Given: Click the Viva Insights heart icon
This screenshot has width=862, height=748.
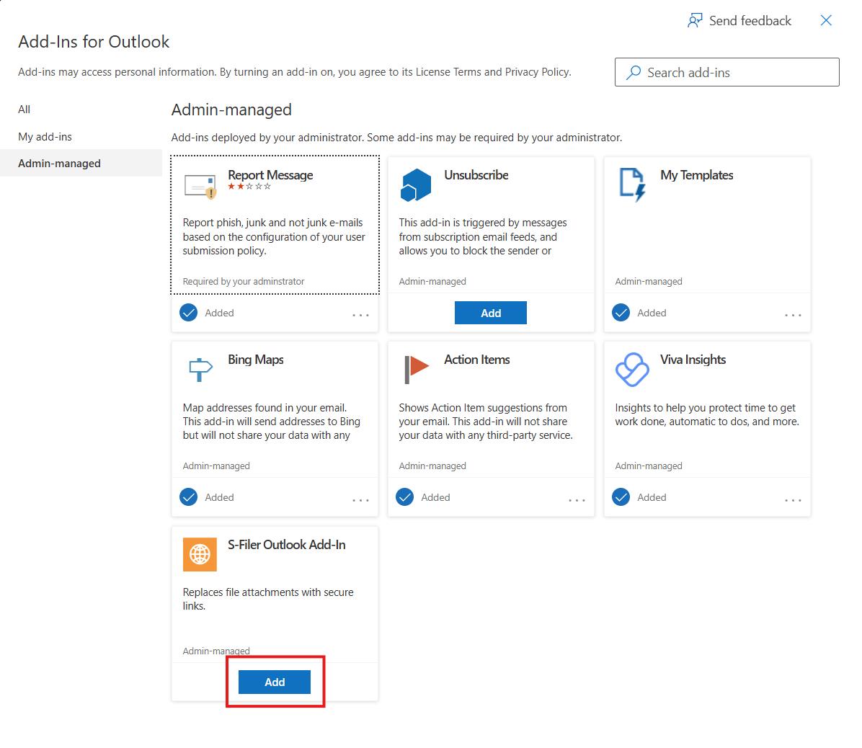Looking at the screenshot, I should (632, 370).
